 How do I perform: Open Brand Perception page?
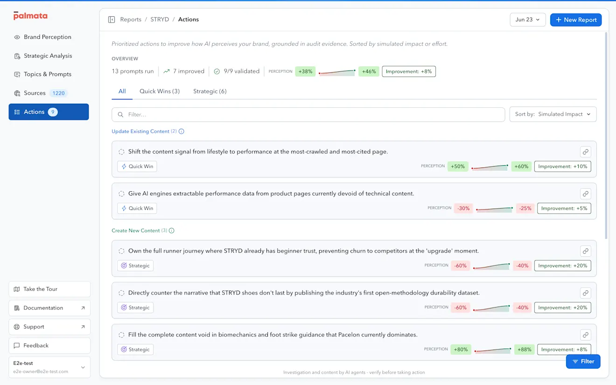(49, 37)
